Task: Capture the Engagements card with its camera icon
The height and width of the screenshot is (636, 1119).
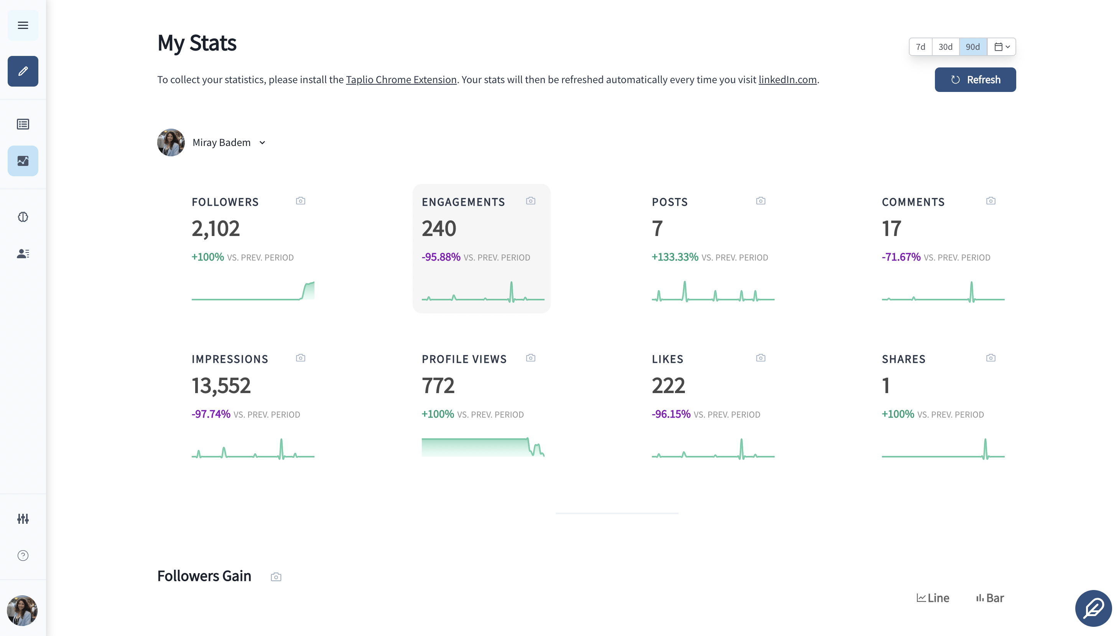Action: (x=530, y=201)
